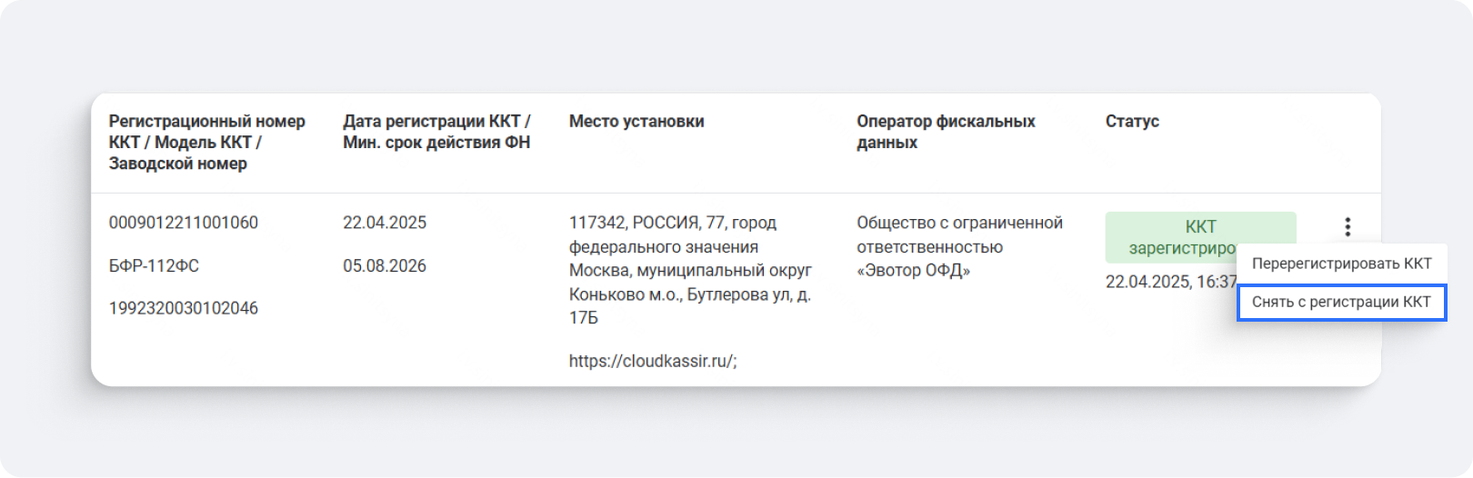The height and width of the screenshot is (478, 1473).
Task: Click the FN expiry date 05.08.2026
Action: [385, 266]
